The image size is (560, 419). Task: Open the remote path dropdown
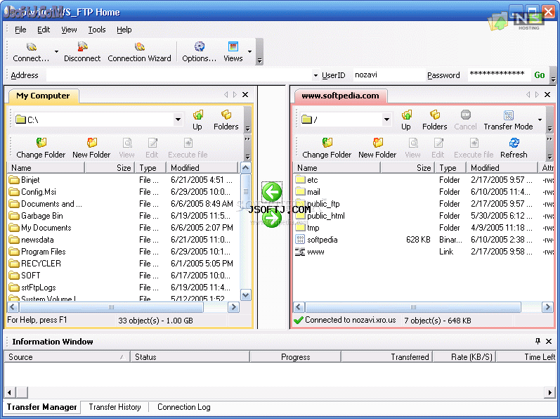pyautogui.click(x=386, y=120)
